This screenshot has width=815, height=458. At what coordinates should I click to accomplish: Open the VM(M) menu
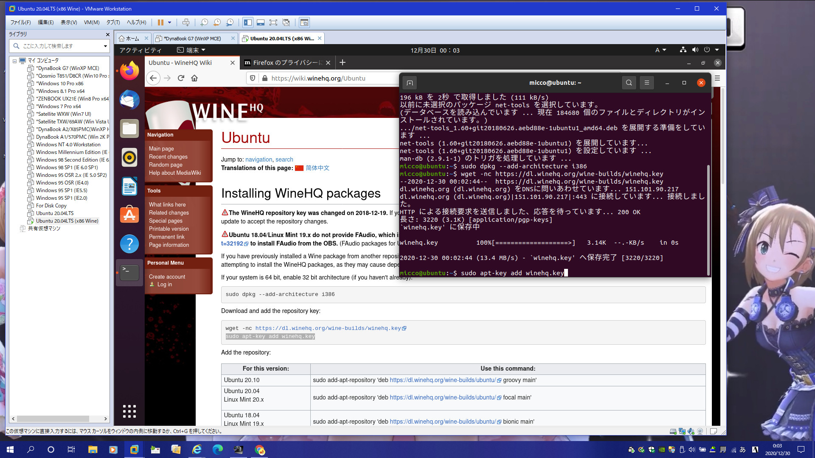[92, 22]
